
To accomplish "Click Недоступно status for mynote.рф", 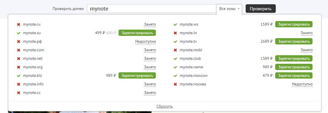I will pos(145,42).
